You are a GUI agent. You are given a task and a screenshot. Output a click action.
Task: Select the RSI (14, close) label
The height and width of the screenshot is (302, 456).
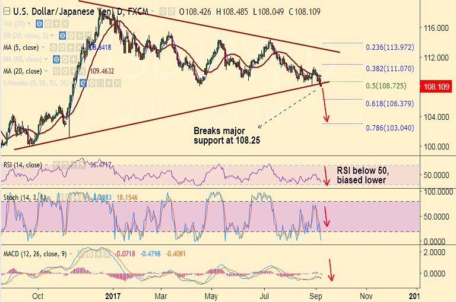pyautogui.click(x=23, y=165)
